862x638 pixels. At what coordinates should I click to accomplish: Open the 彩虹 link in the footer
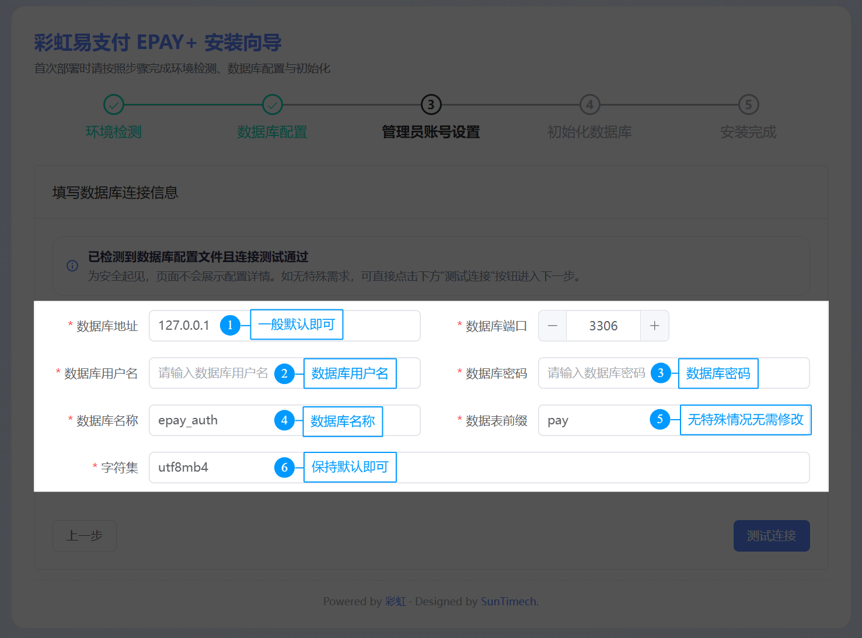(x=395, y=602)
